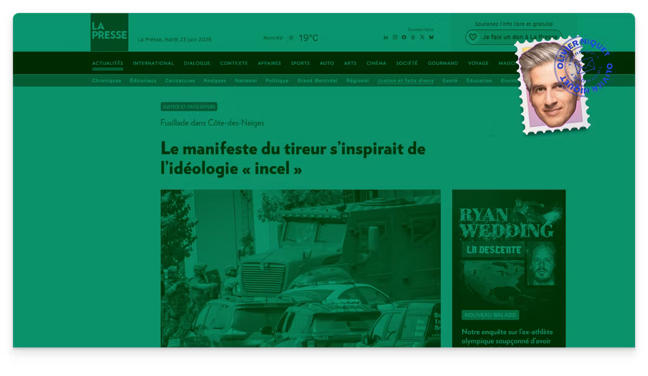The height and width of the screenshot is (376, 648).
Task: Click the Nouveau balado badge
Action: (x=490, y=315)
